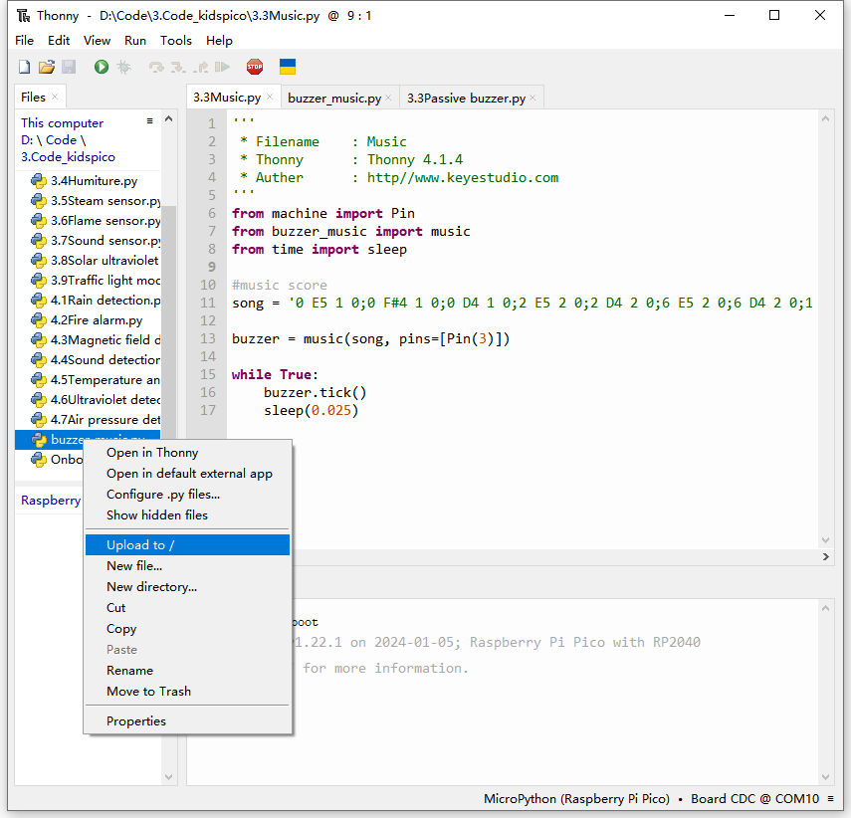
Task: Click MicroPython (Raspberry Pi Pico) status text
Action: click(x=576, y=799)
